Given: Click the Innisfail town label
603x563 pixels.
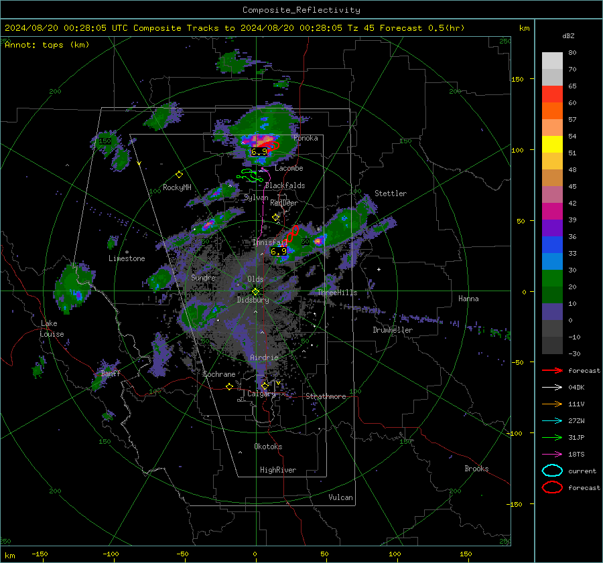Looking at the screenshot, I should (x=270, y=242).
